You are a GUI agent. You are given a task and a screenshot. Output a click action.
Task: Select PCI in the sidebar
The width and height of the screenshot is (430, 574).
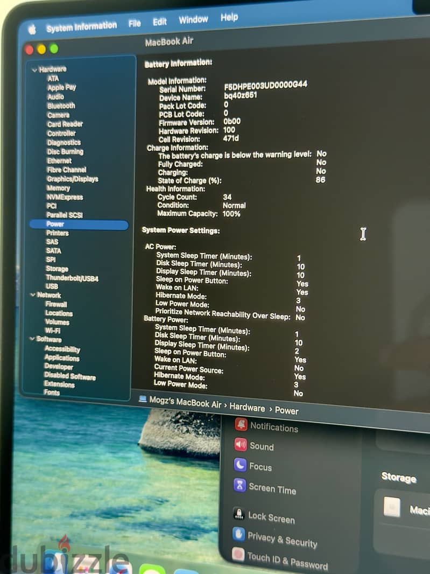(52, 206)
